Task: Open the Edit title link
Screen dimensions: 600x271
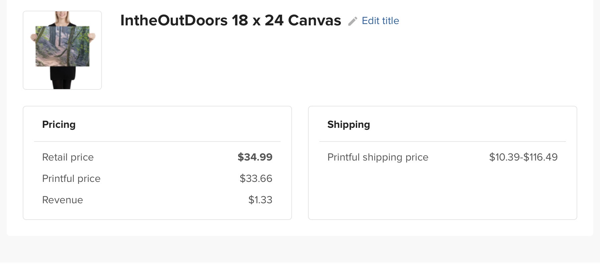Action: [x=381, y=21]
